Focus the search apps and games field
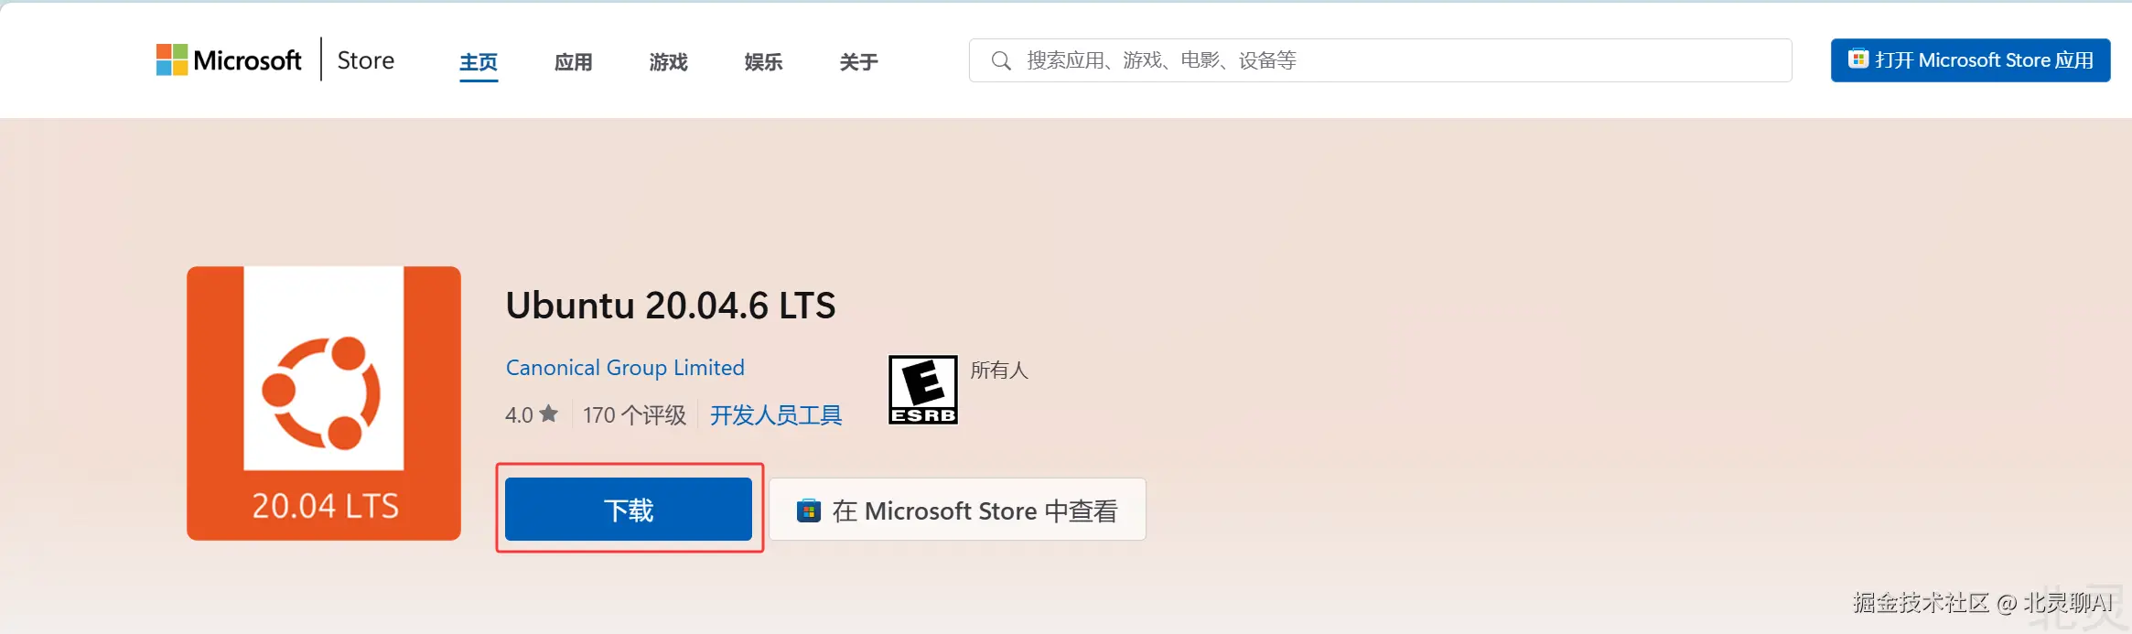 pyautogui.click(x=1380, y=60)
